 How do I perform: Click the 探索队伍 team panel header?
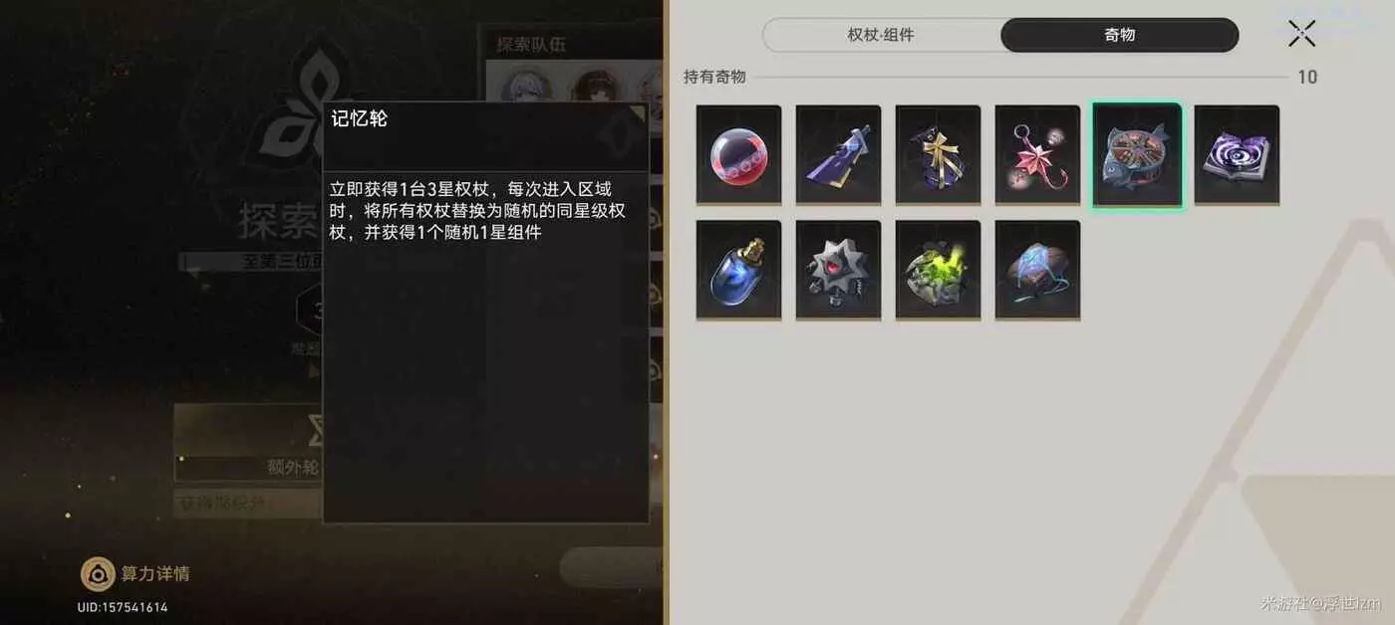[x=572, y=44]
